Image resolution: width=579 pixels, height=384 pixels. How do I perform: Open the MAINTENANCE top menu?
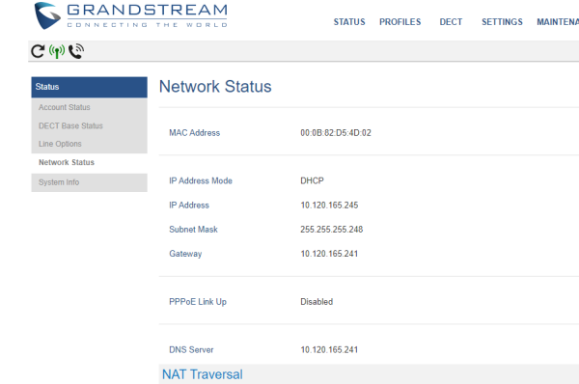tap(558, 22)
